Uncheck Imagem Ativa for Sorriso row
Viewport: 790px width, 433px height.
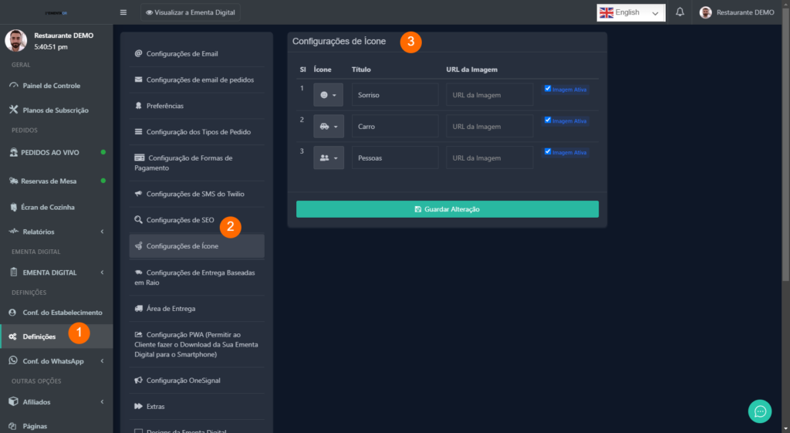coord(548,89)
